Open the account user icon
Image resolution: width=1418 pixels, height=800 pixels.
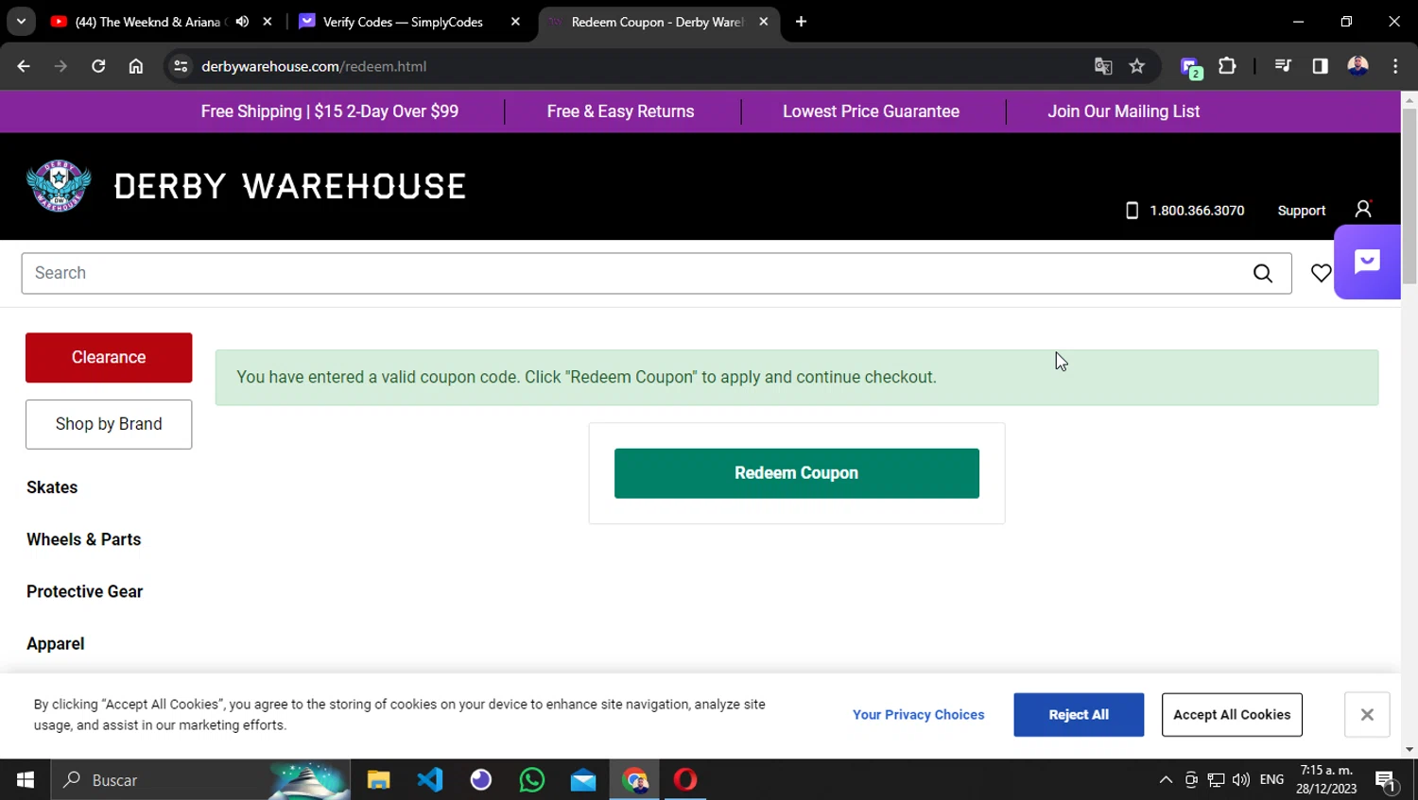point(1363,209)
